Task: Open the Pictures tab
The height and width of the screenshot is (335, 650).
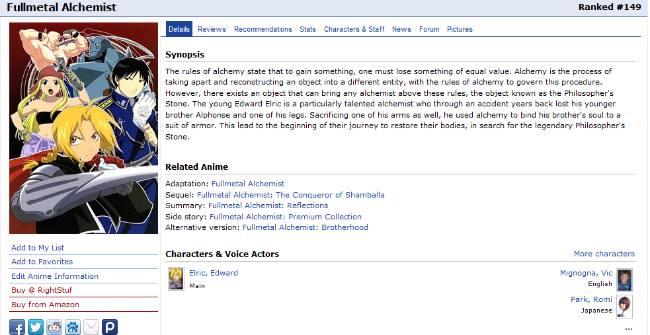Action: 460,29
